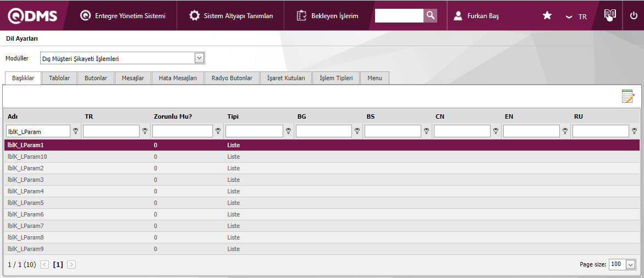
Task: Expand the Modüller dropdown
Action: 199,58
